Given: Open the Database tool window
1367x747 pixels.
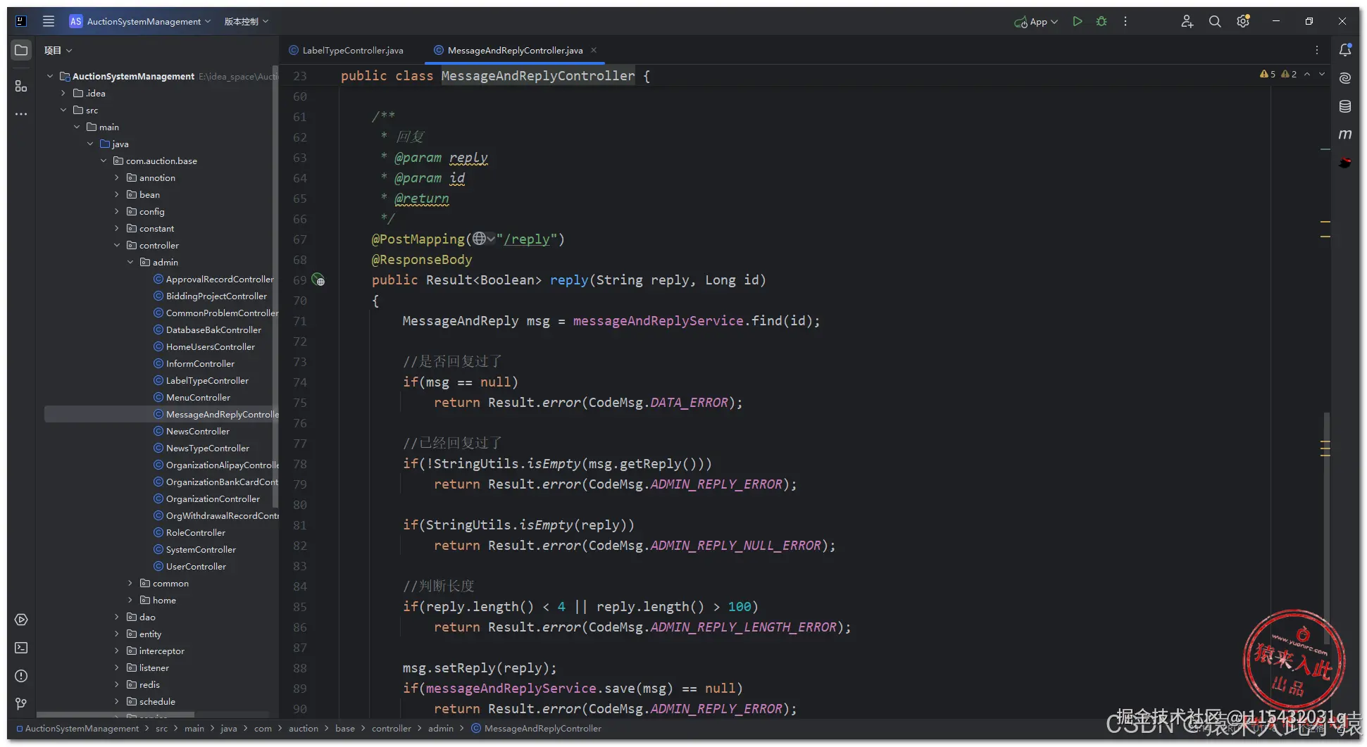Looking at the screenshot, I should (1345, 106).
